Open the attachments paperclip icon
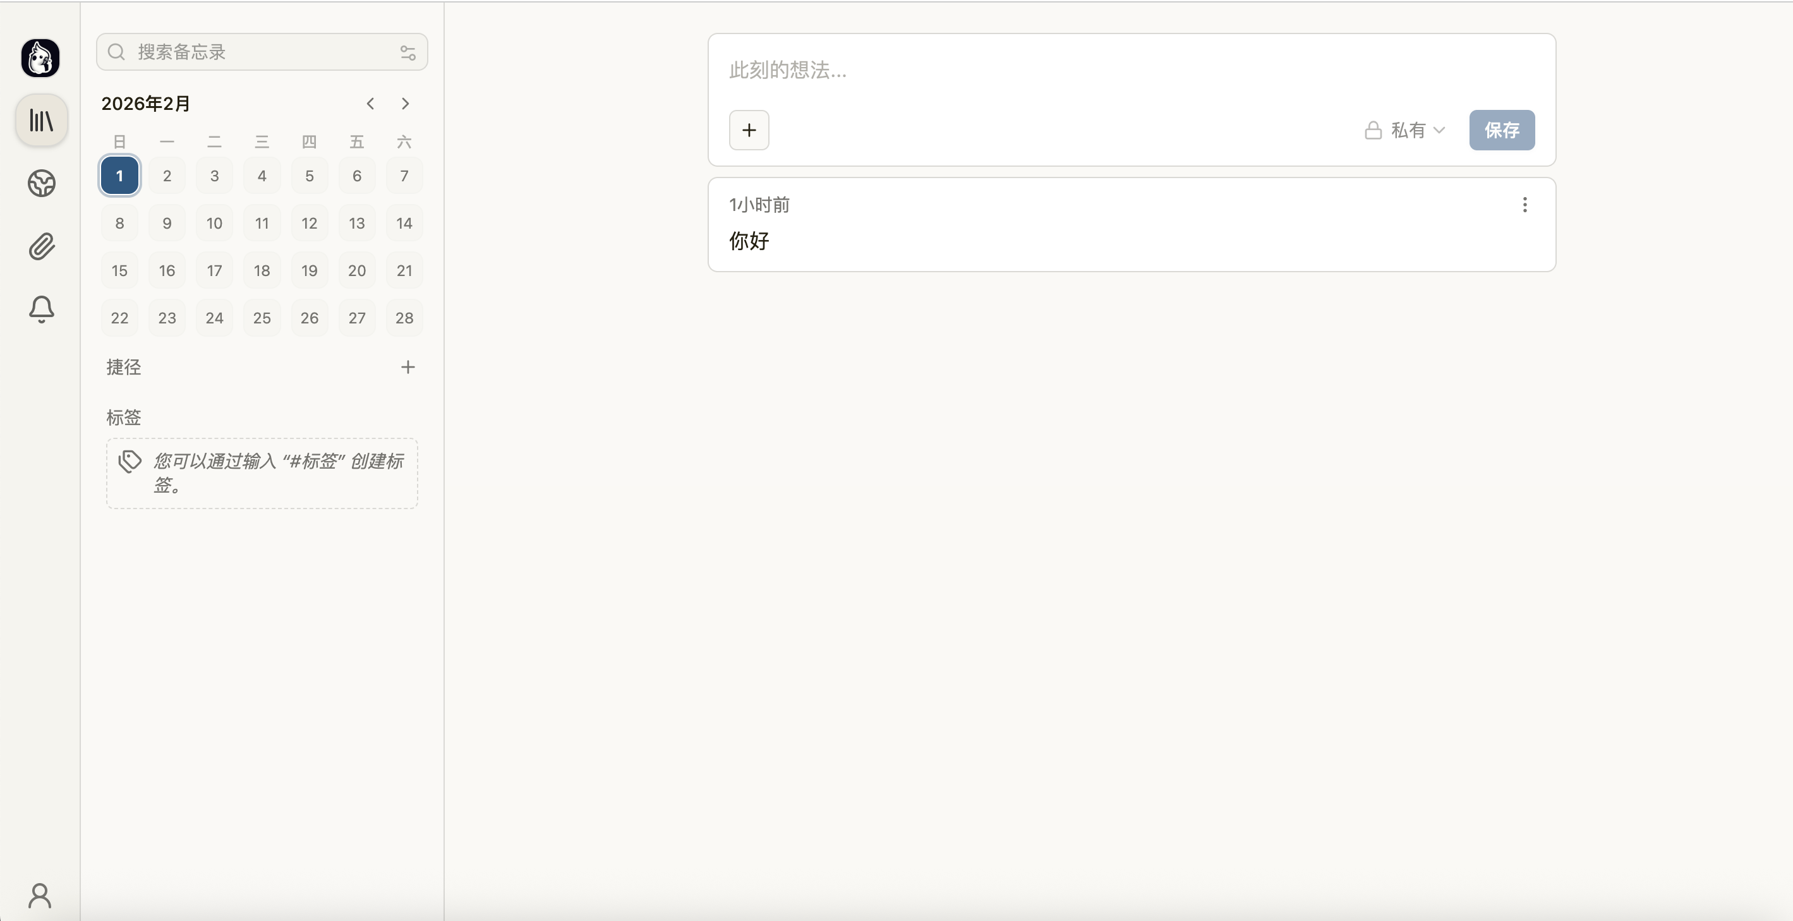 click(x=41, y=246)
